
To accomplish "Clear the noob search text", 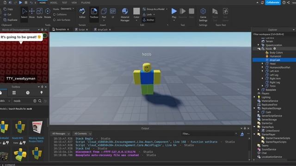I will point(35,101).
